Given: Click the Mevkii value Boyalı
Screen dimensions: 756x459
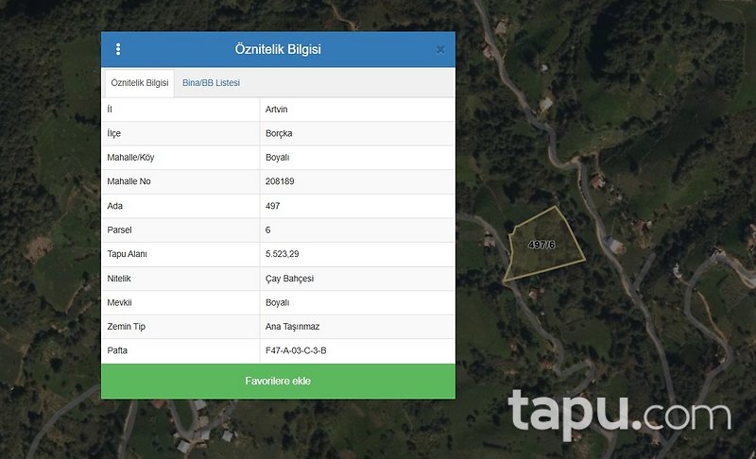Looking at the screenshot, I should (x=277, y=302).
